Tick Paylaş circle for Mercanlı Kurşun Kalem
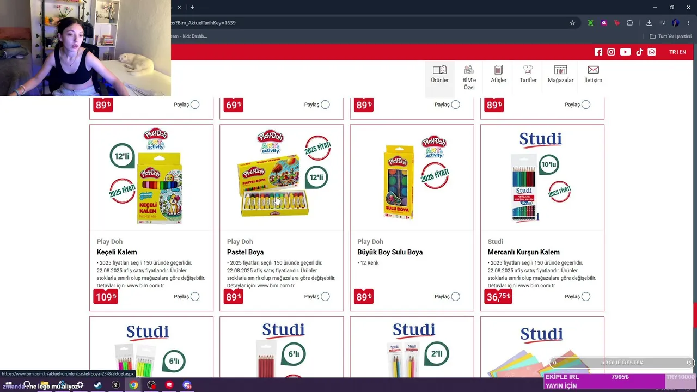Viewport: 697px width, 392px height. [x=585, y=297]
